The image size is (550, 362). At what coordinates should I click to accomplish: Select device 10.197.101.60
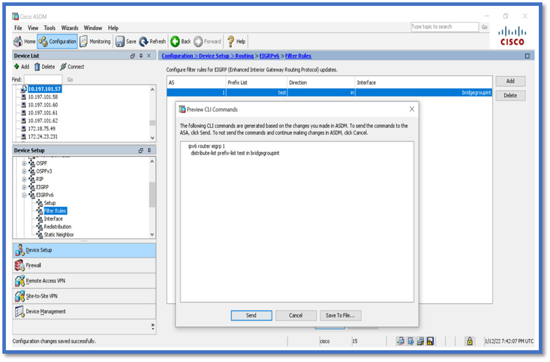(x=43, y=105)
